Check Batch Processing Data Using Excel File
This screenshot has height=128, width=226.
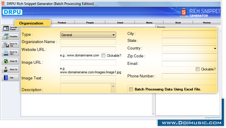(131, 89)
